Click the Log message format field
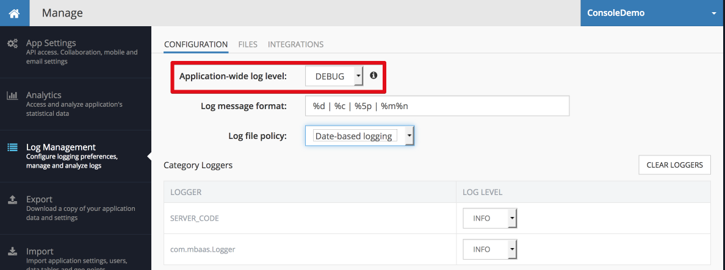Screen dimensions: 725x270 pyautogui.click(x=437, y=106)
